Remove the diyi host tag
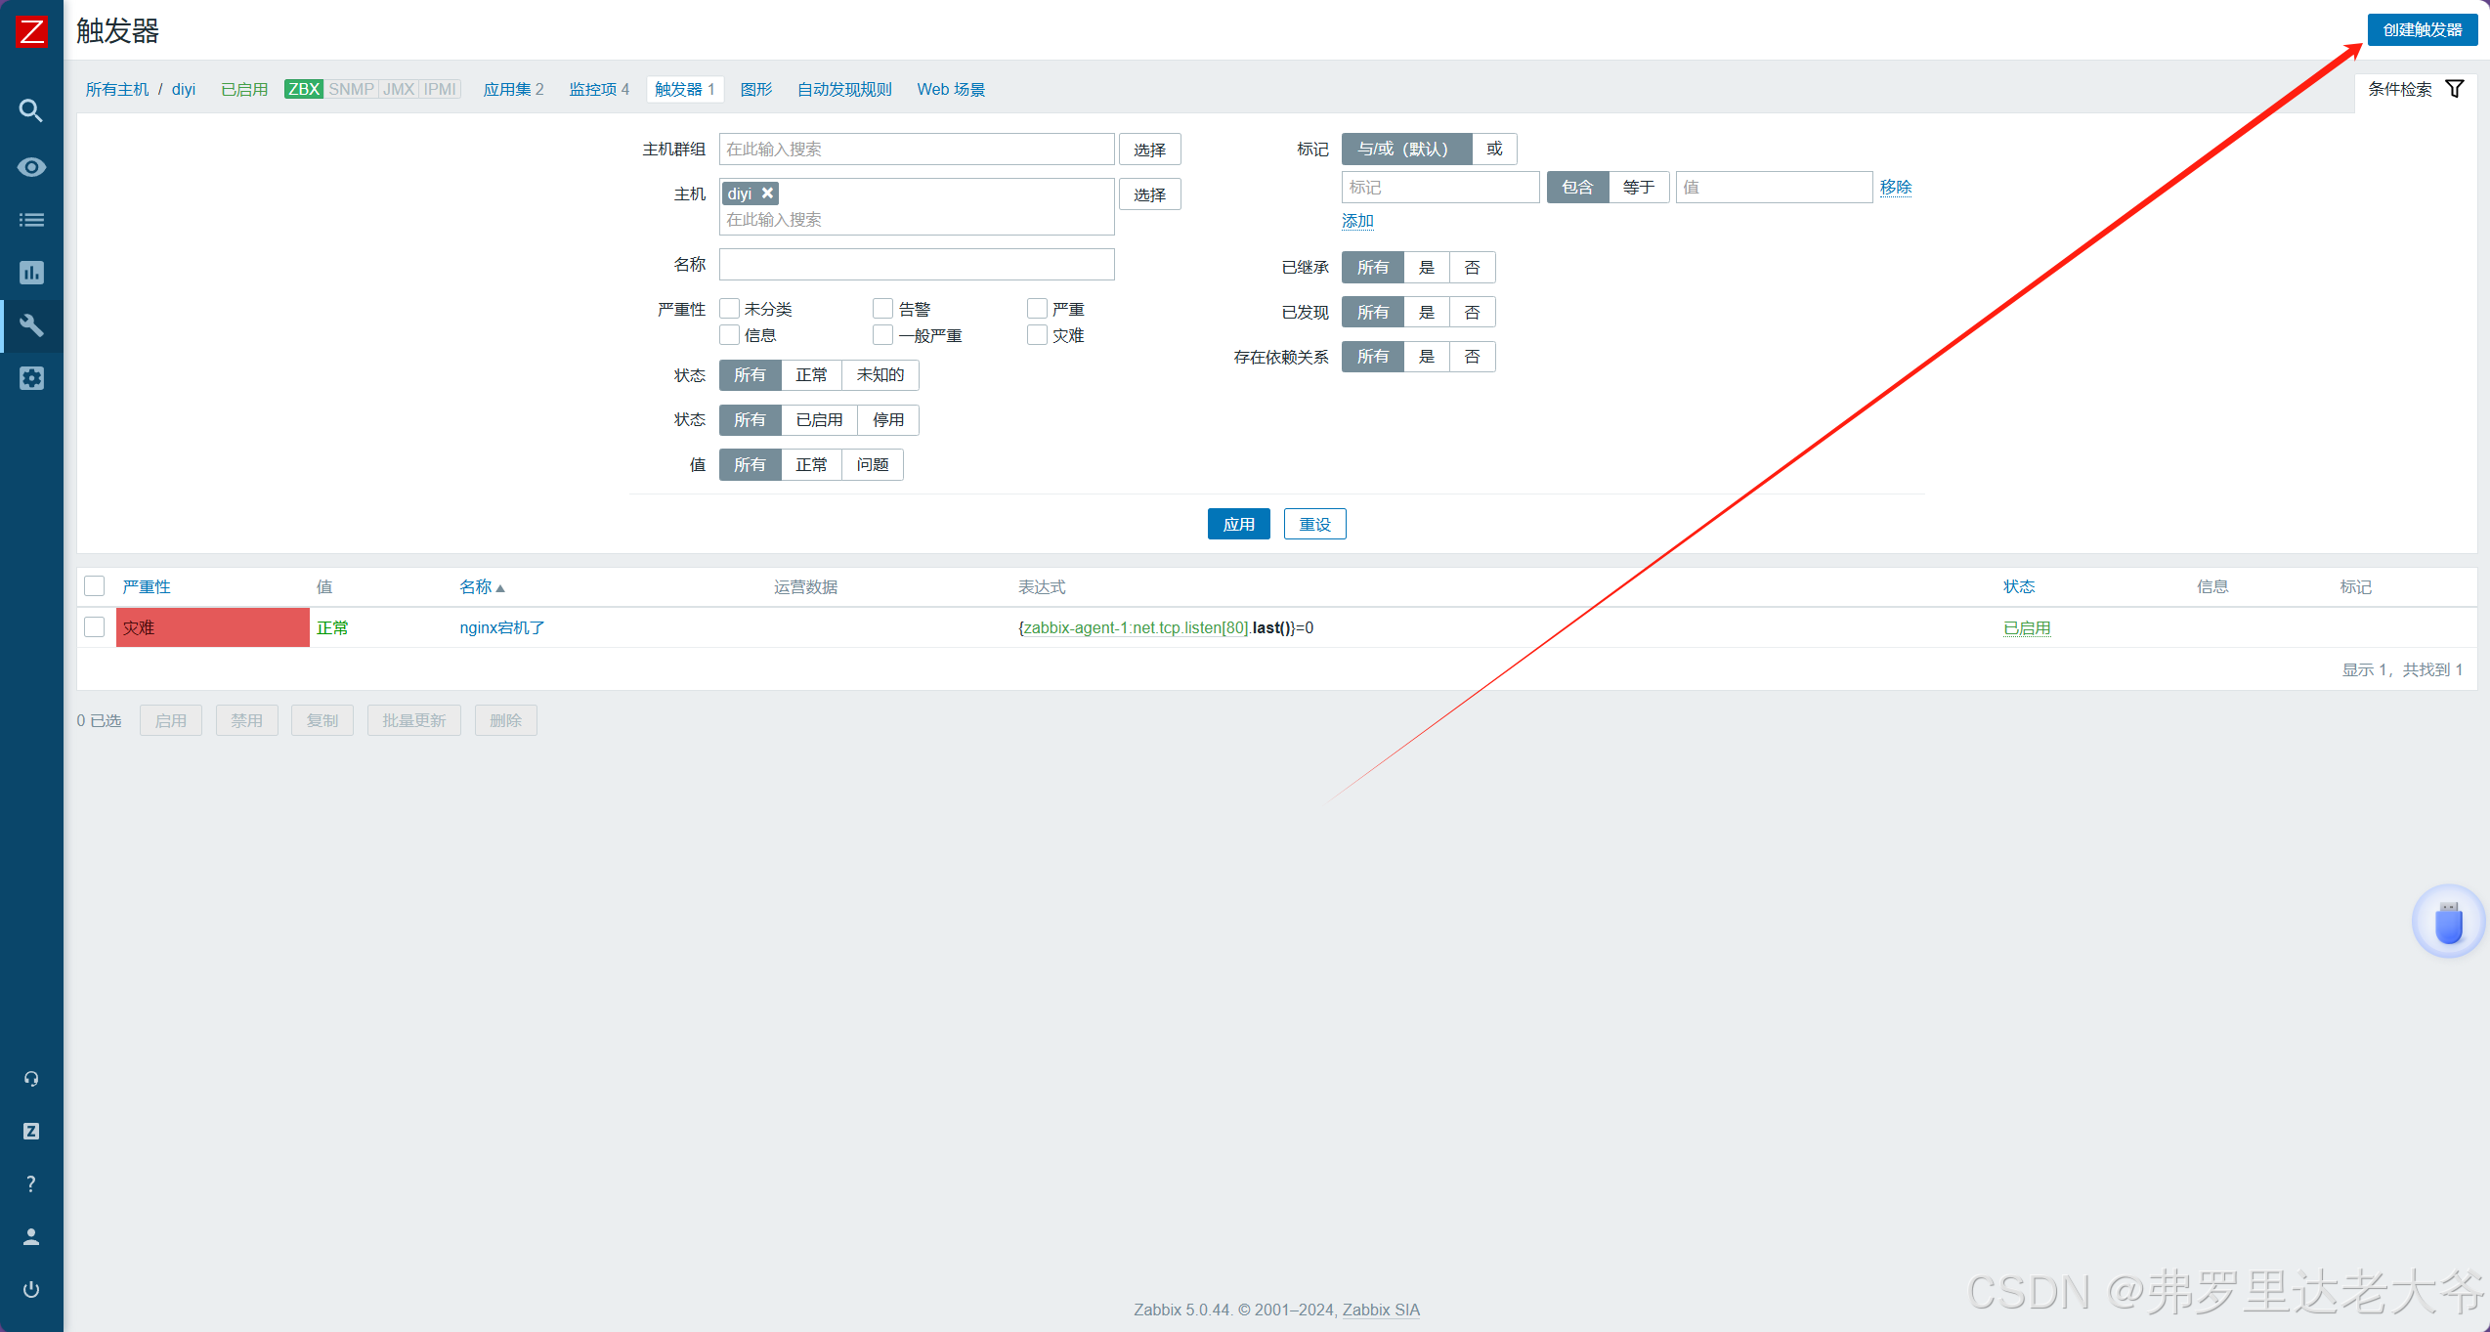Viewport: 2490px width, 1332px height. click(767, 193)
